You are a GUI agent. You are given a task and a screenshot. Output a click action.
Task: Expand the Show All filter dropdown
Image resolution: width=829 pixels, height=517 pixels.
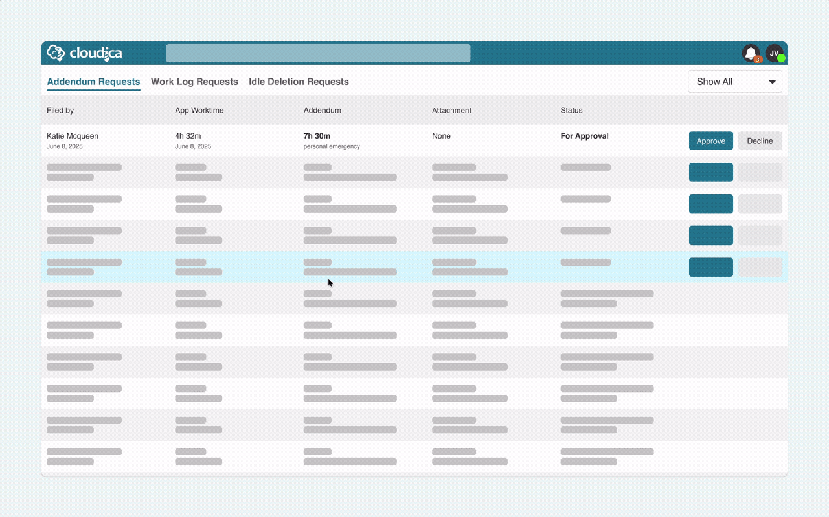coord(735,82)
